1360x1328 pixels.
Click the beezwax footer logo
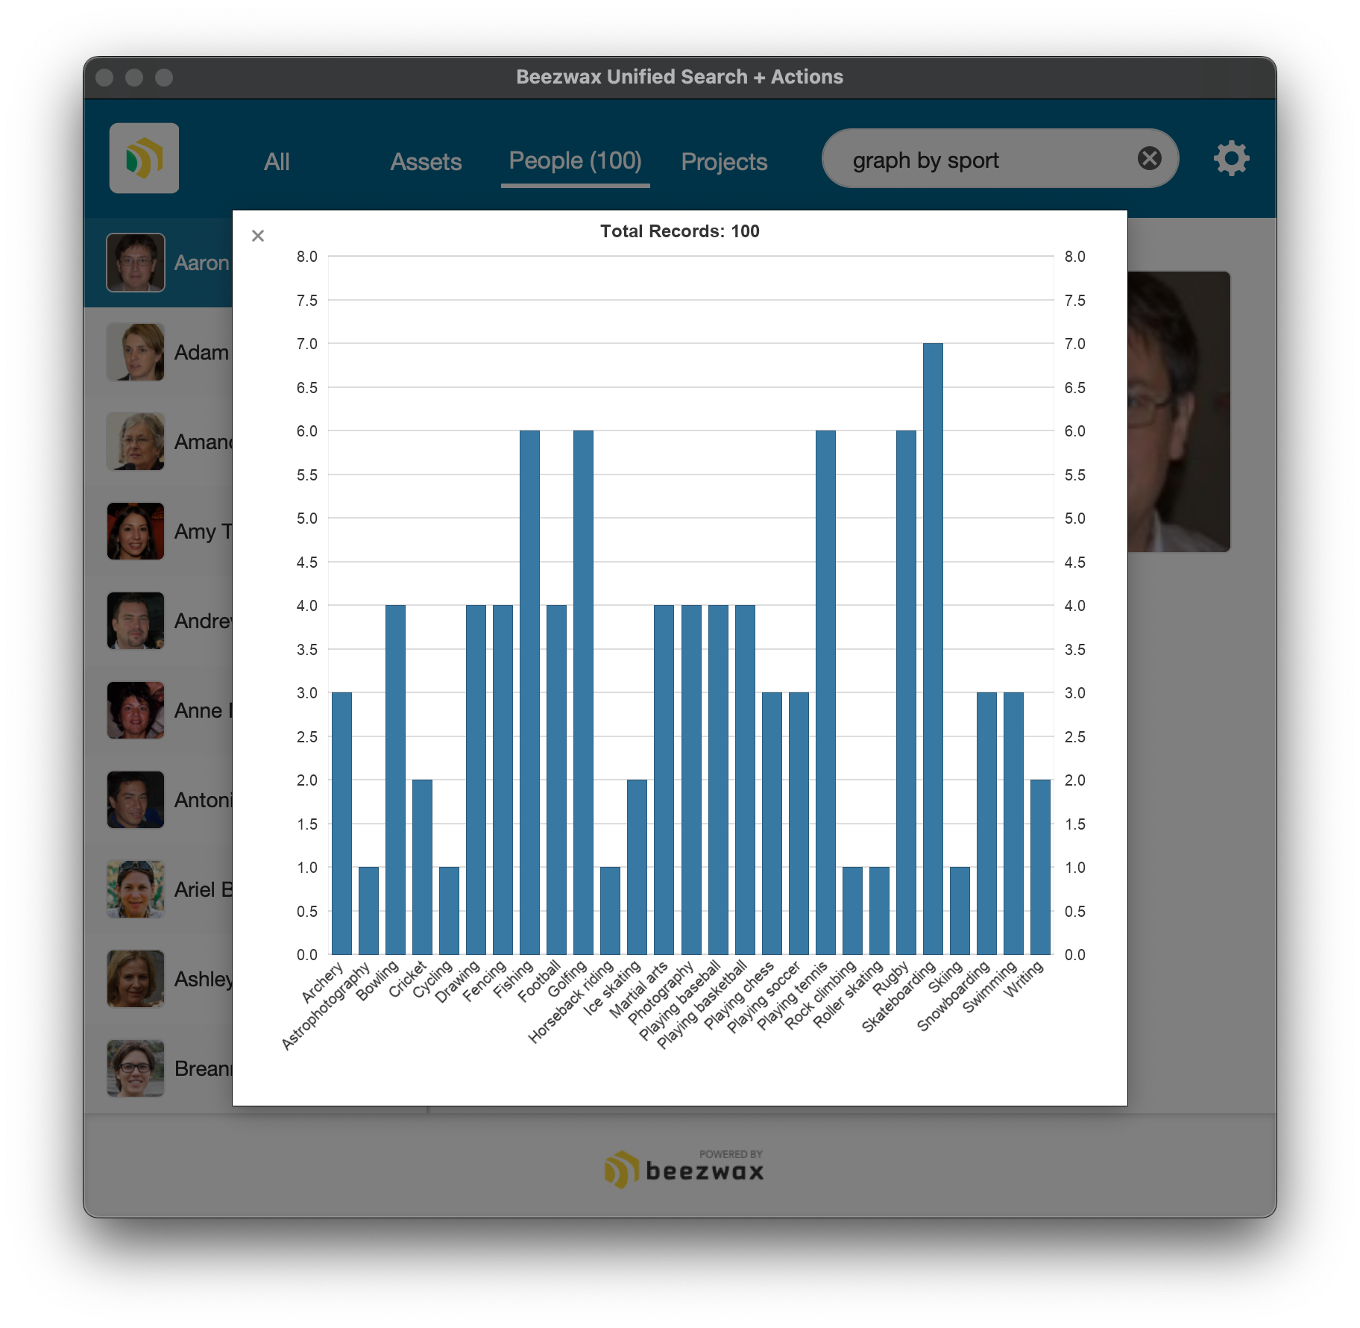coord(684,1169)
